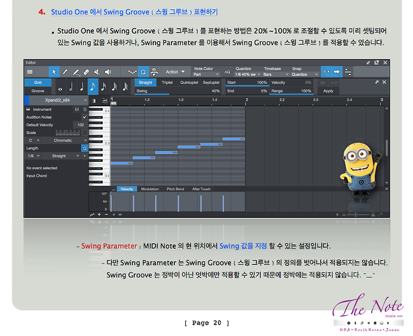The image size is (413, 336).
Task: Choose the sixty-fourth note value
Action: pos(125,87)
